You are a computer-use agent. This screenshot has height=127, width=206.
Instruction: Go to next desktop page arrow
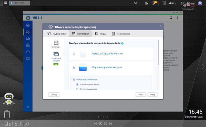[203, 66]
